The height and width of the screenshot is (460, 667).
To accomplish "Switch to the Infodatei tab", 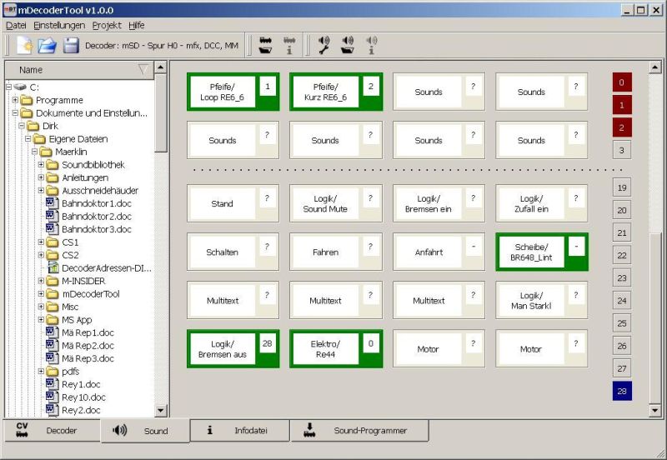I will [x=239, y=431].
